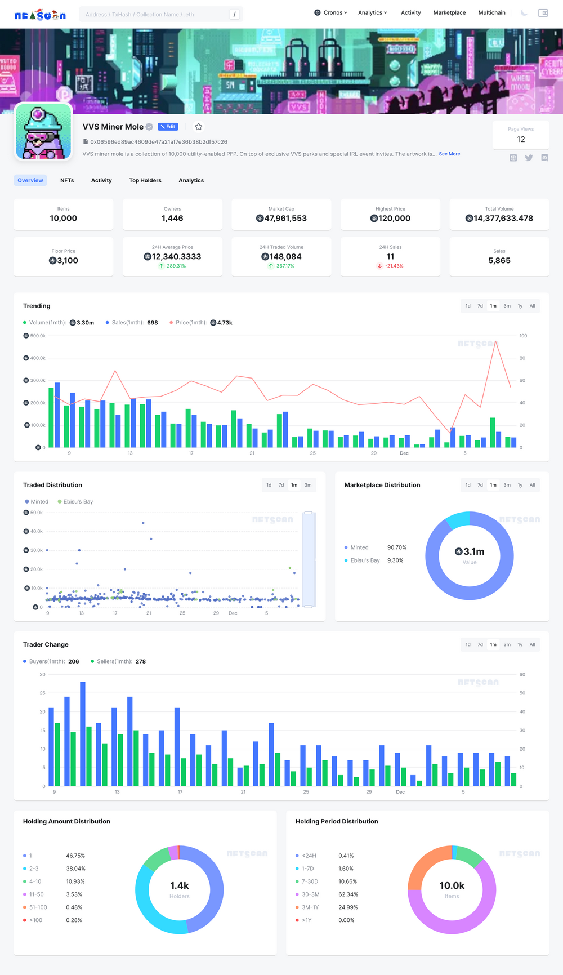
Task: Open the collection's website globe icon
Action: coord(513,158)
